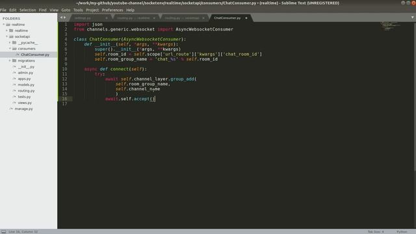The height and width of the screenshot is (234, 416).
Task: Open apps.py in the sidebar
Action: click(x=24, y=79)
